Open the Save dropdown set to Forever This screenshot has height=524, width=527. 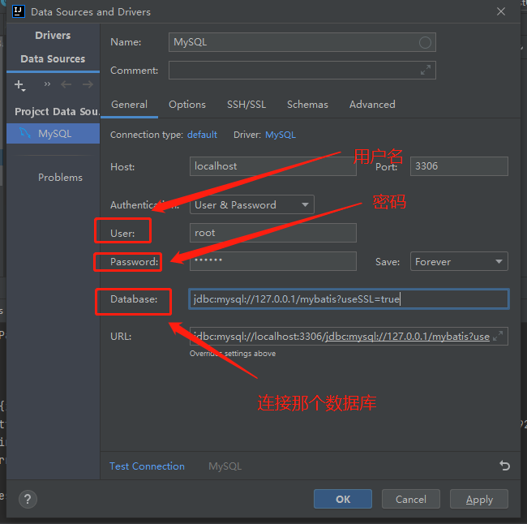tap(459, 261)
